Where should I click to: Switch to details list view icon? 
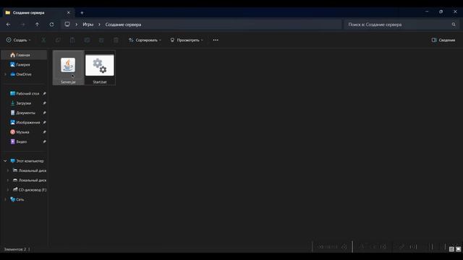pos(451,249)
